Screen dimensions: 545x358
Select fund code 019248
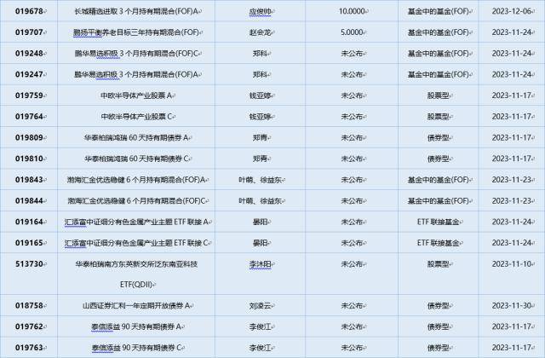tap(29, 53)
